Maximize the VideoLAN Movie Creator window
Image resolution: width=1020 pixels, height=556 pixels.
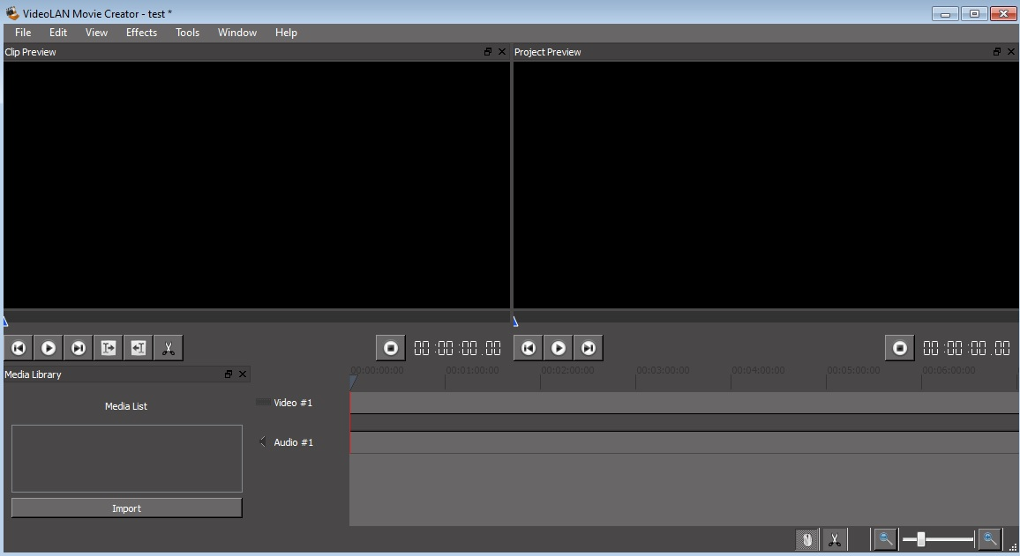click(974, 13)
